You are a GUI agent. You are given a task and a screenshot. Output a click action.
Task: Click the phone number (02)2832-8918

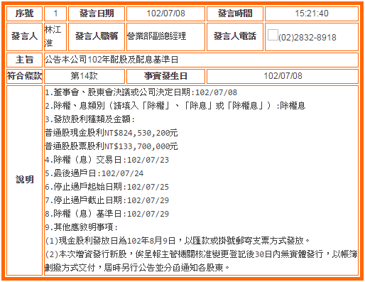point(307,38)
